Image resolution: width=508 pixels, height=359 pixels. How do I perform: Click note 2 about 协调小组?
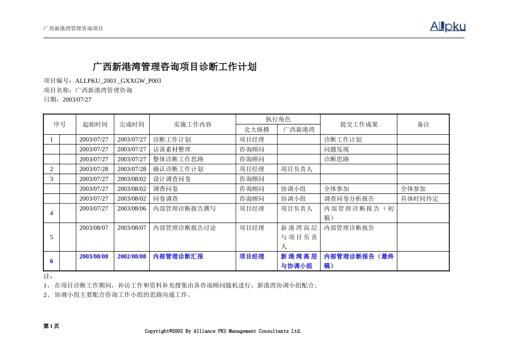pyautogui.click(x=118, y=295)
